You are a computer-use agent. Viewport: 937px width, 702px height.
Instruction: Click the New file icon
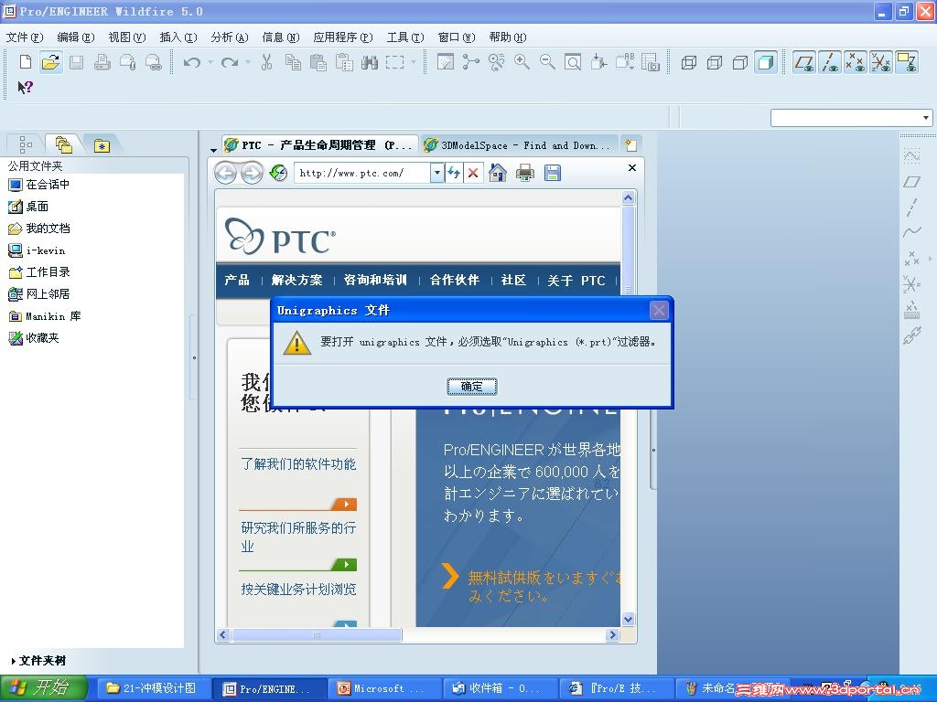click(x=25, y=61)
